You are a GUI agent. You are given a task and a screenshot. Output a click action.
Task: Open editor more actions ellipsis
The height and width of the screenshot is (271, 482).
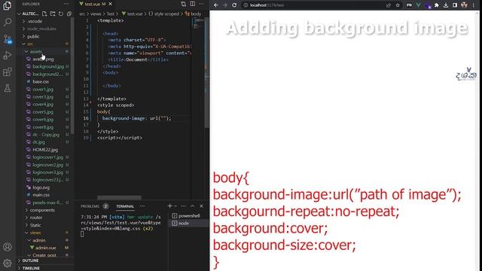click(x=201, y=4)
